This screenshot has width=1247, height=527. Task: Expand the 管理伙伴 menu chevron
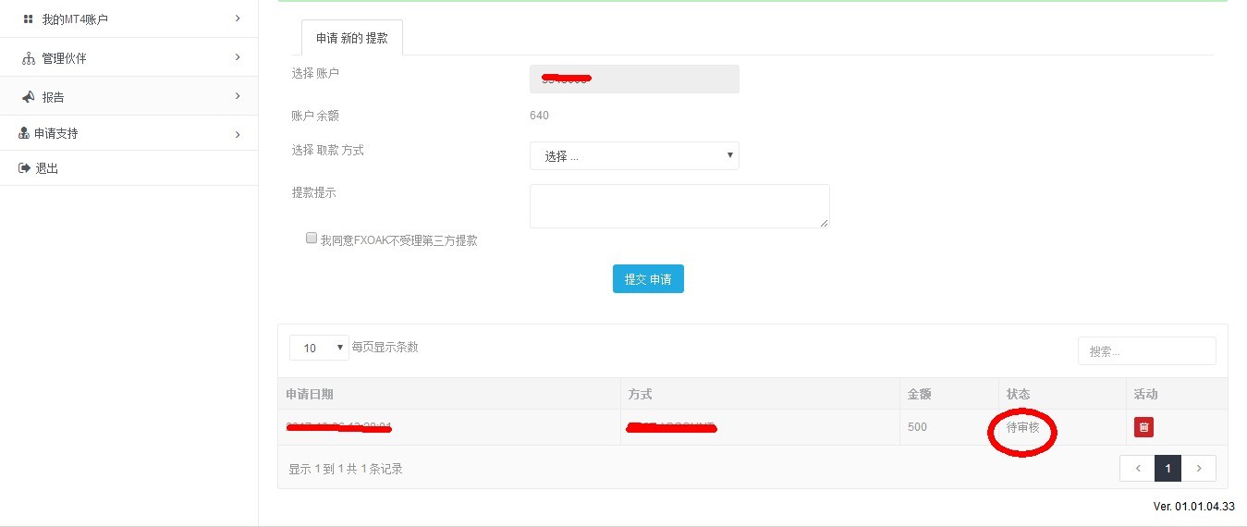pos(238,57)
